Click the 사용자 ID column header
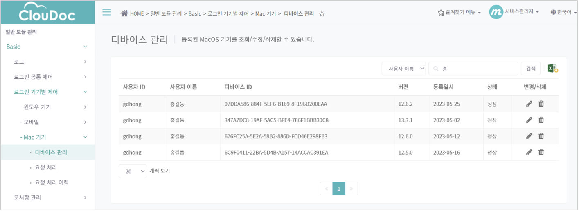The image size is (579, 211). (134, 87)
